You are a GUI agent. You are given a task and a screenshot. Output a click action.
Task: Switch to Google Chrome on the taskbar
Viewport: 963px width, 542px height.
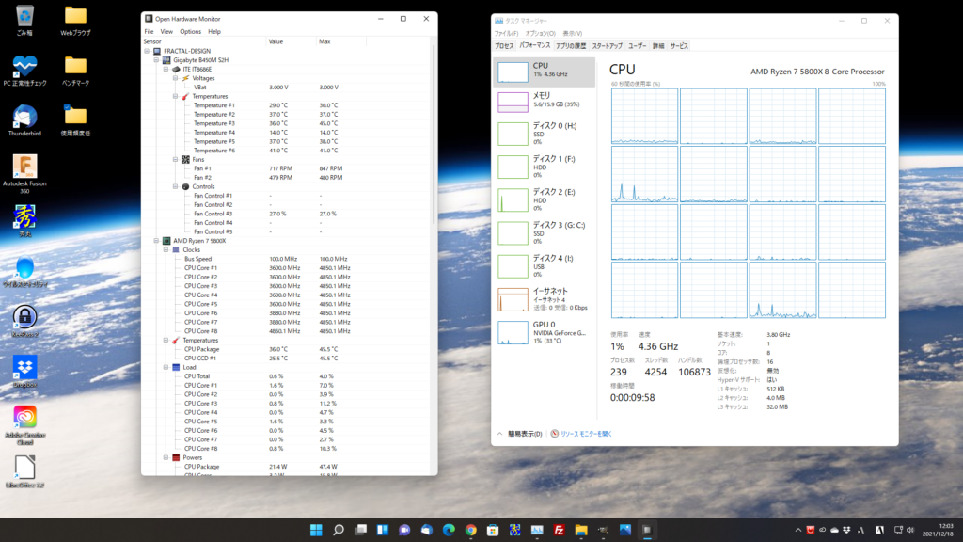coord(471,530)
